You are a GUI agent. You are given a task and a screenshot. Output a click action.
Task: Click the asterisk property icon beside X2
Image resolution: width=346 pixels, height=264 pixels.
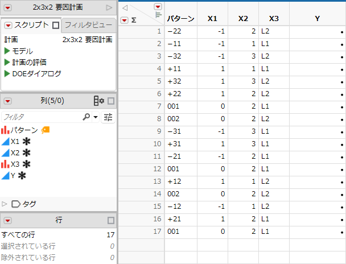tap(27, 152)
